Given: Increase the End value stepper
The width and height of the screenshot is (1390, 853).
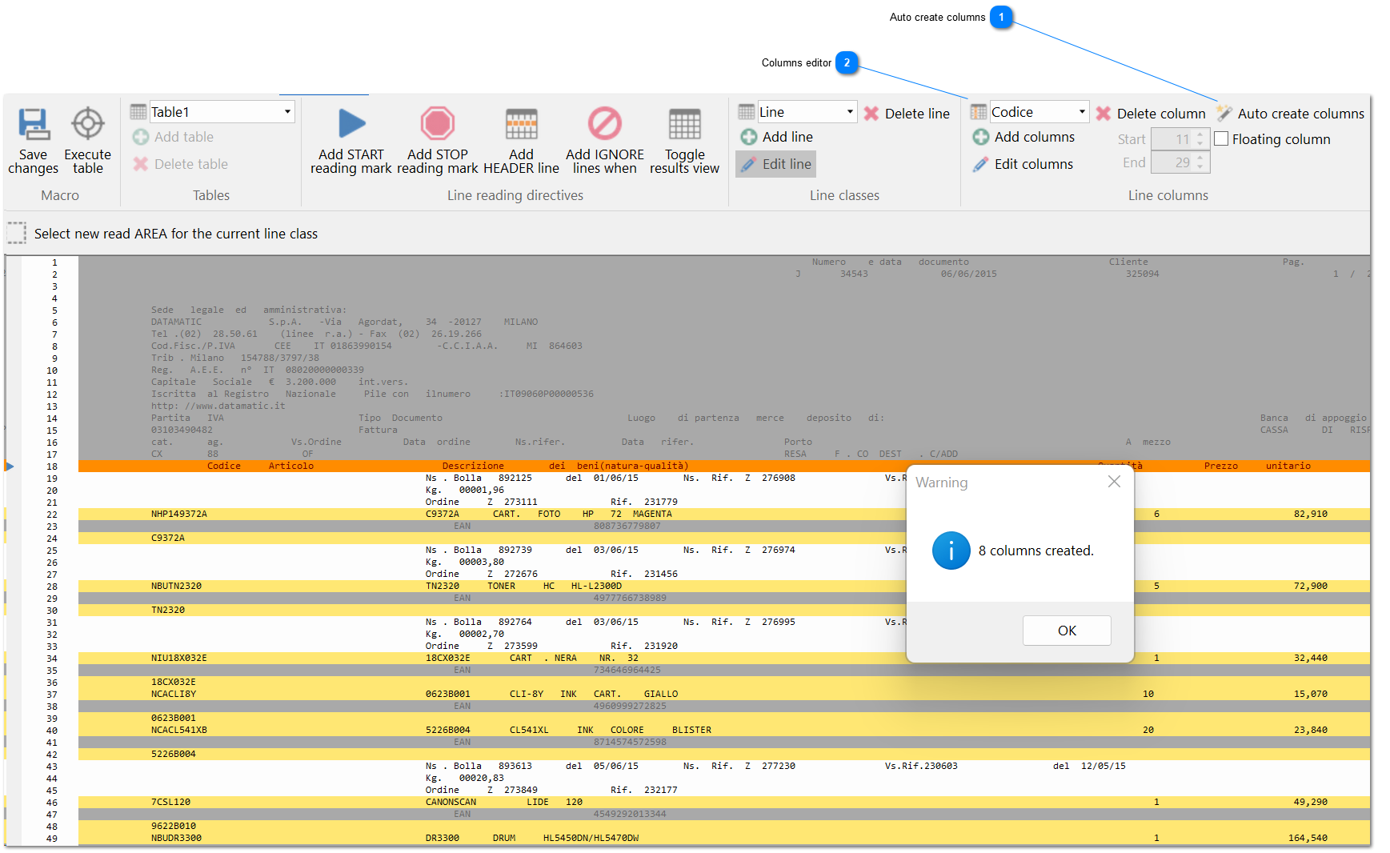Looking at the screenshot, I should coord(1199,157).
